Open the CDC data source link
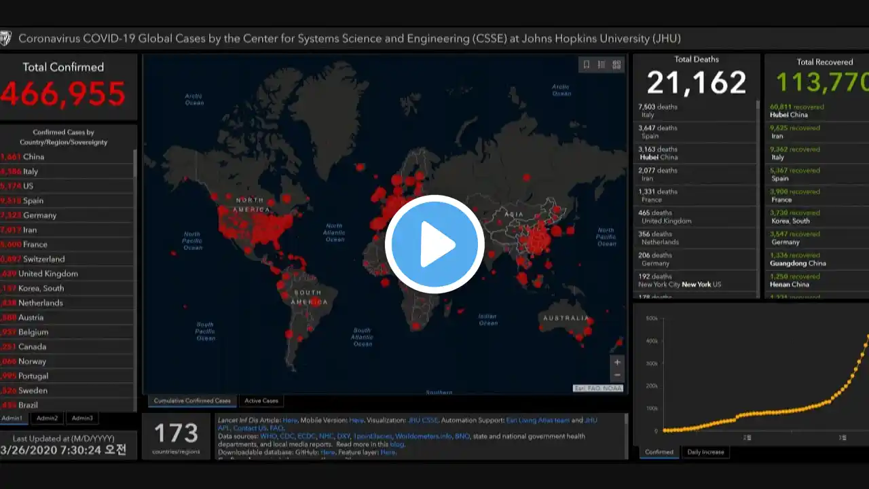The width and height of the screenshot is (869, 489). 287,436
